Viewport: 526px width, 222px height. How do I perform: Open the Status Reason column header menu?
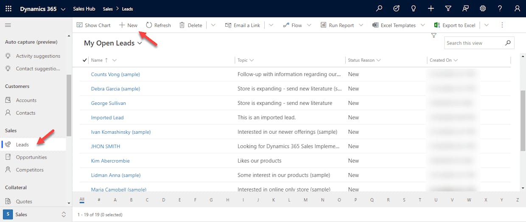[364, 60]
